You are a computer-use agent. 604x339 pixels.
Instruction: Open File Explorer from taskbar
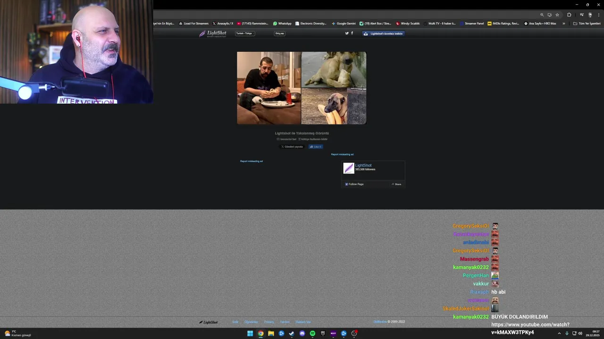[271, 333]
